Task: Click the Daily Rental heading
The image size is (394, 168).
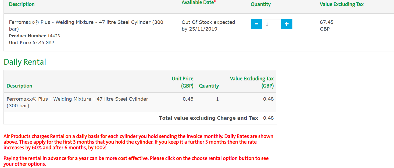Action: coord(25,62)
